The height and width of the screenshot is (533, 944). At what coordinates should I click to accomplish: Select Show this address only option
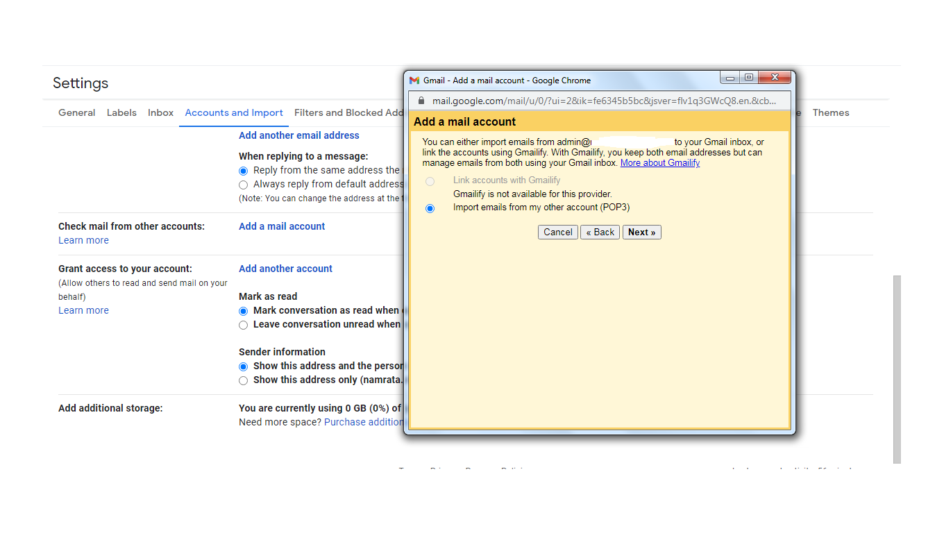(243, 380)
